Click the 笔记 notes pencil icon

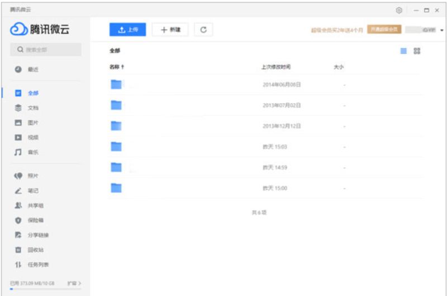tap(18, 191)
